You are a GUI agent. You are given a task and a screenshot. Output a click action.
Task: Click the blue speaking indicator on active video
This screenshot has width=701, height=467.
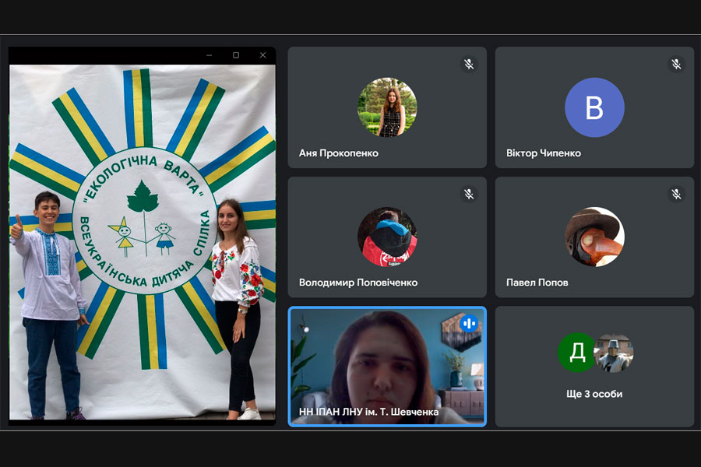468,323
